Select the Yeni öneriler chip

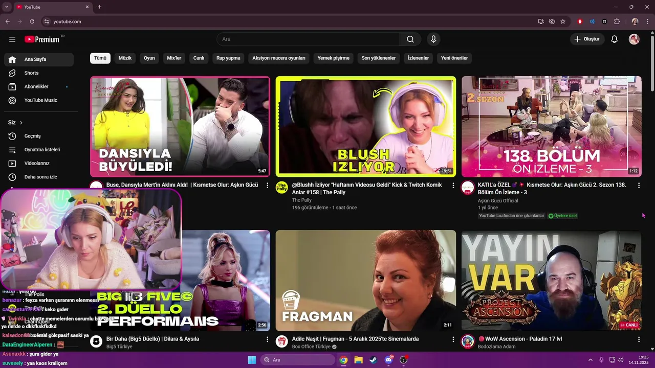[x=454, y=58]
